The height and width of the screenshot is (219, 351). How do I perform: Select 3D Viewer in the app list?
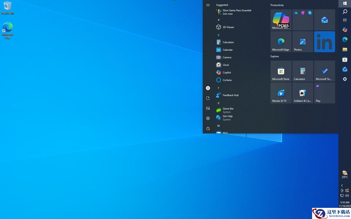click(x=228, y=27)
